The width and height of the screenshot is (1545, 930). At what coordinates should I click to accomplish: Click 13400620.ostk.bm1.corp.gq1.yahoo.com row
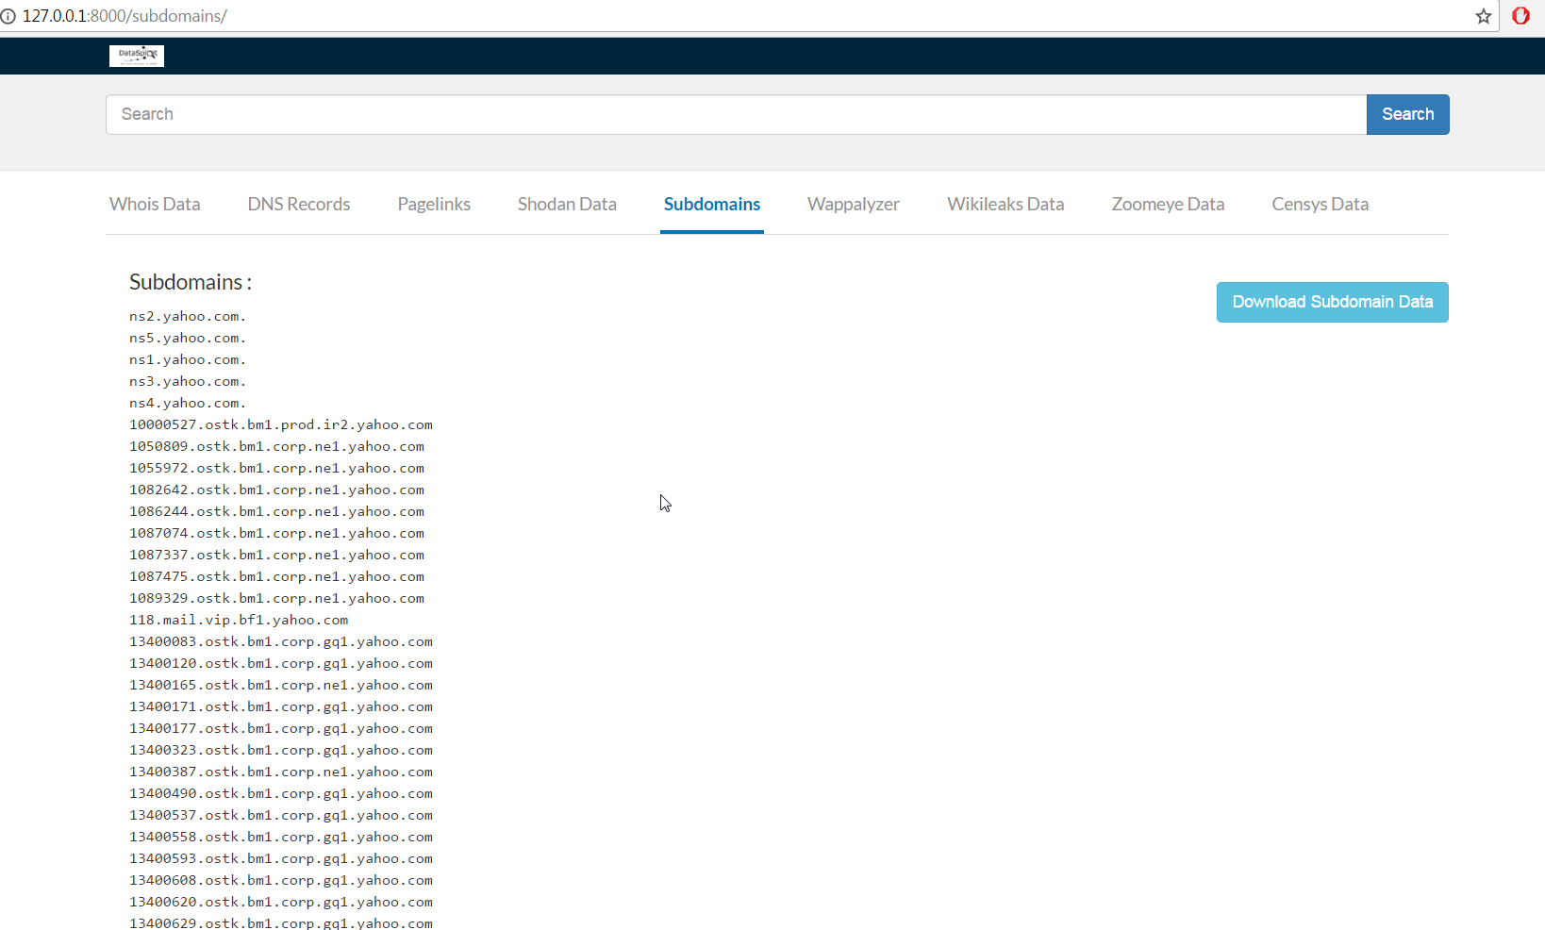[281, 902]
